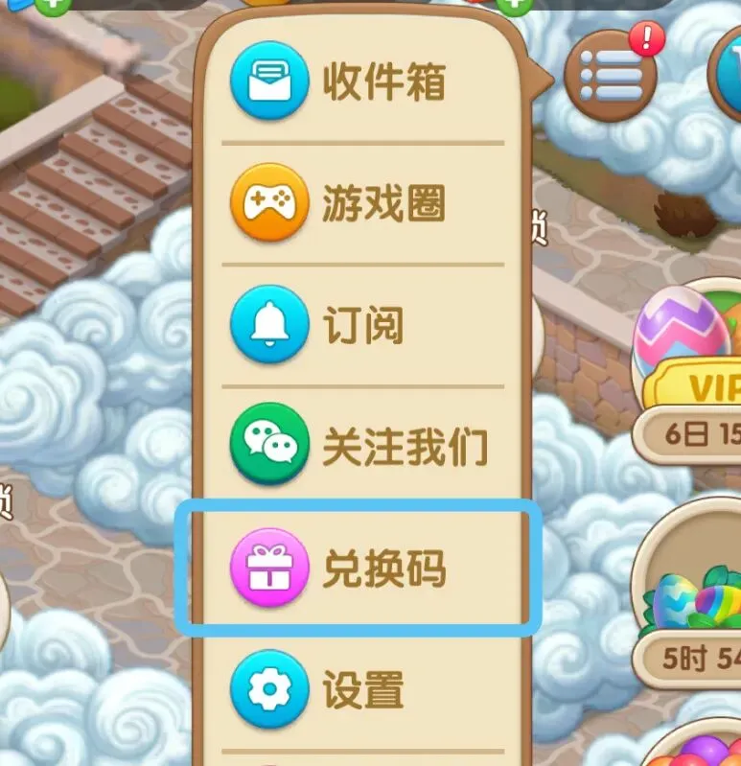Choose the 收件箱 menu entry text

point(384,81)
